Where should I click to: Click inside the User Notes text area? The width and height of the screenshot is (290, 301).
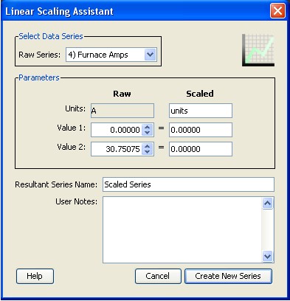182,229
